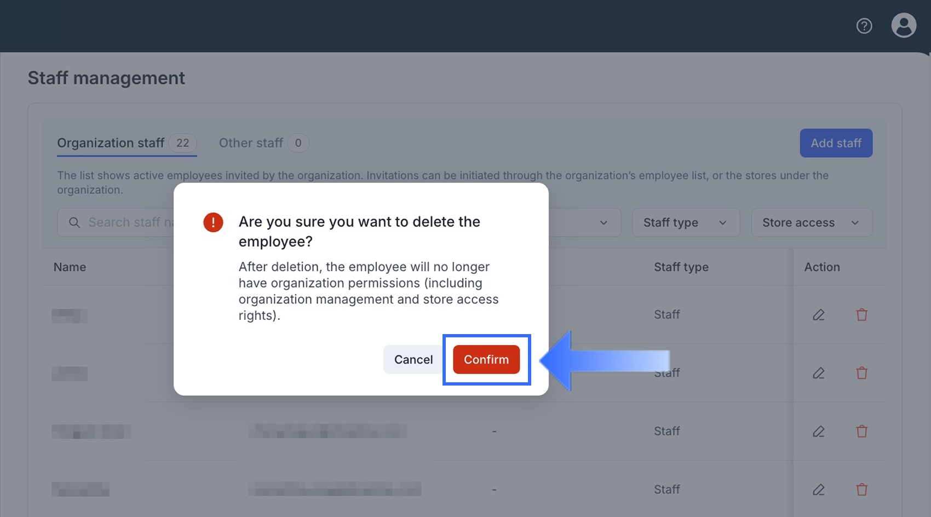The height and width of the screenshot is (517, 931).
Task: Click delete trash icon in fourth staff row
Action: (861, 490)
